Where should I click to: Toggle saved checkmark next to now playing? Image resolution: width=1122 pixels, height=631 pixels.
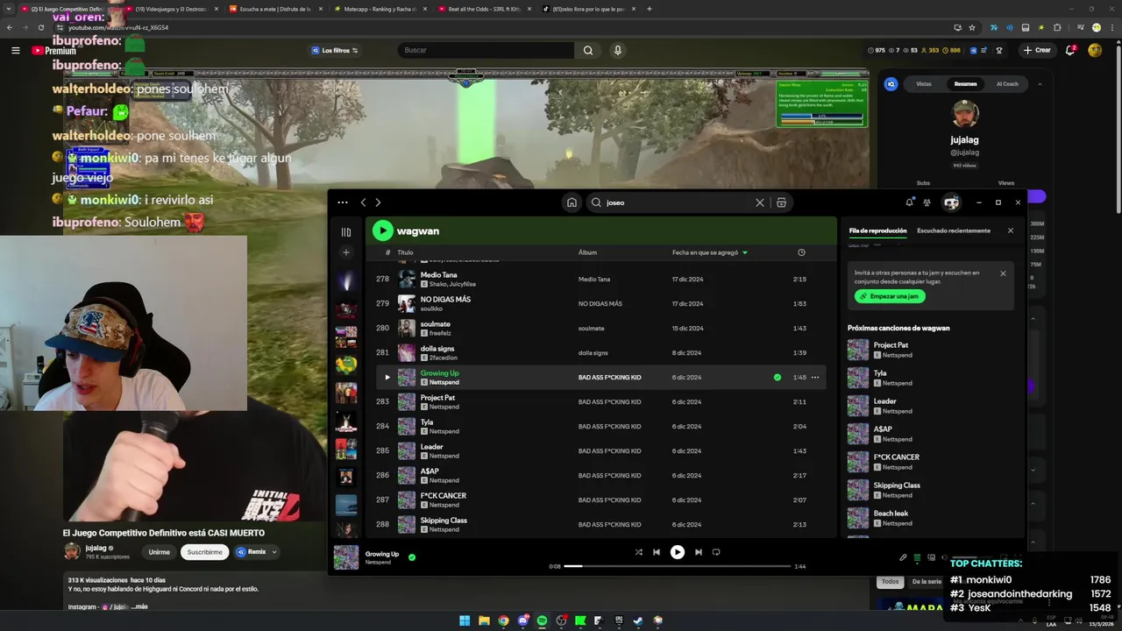click(x=412, y=557)
